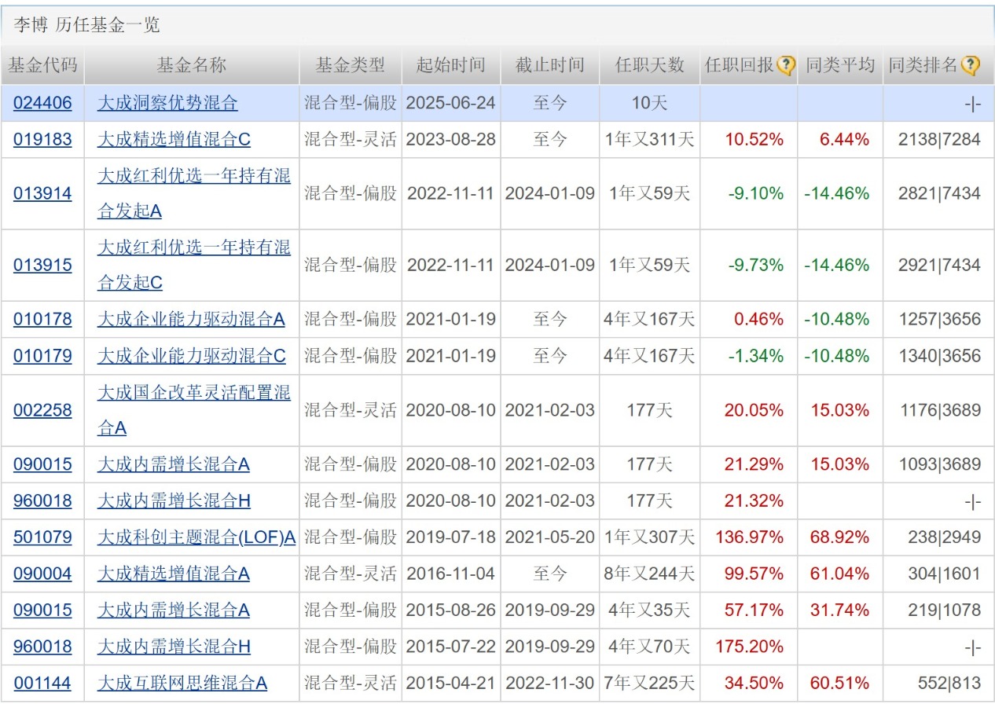Open the 大成企业能力驱动混合C fund link
Image resolution: width=995 pixels, height=704 pixels.
pos(192,356)
